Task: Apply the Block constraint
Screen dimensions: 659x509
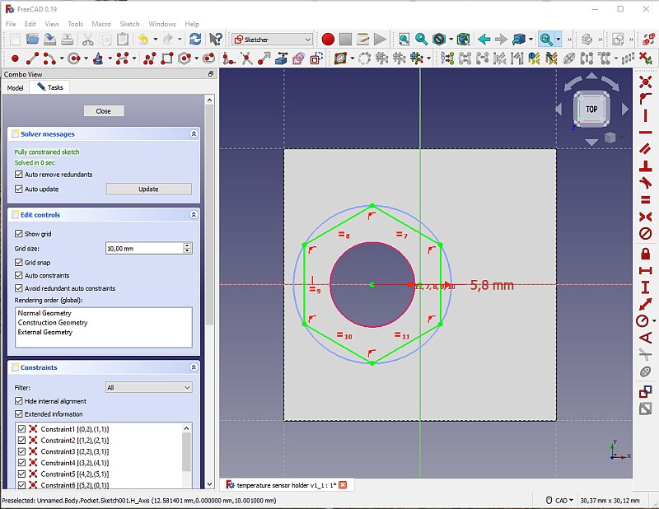Action: click(646, 234)
